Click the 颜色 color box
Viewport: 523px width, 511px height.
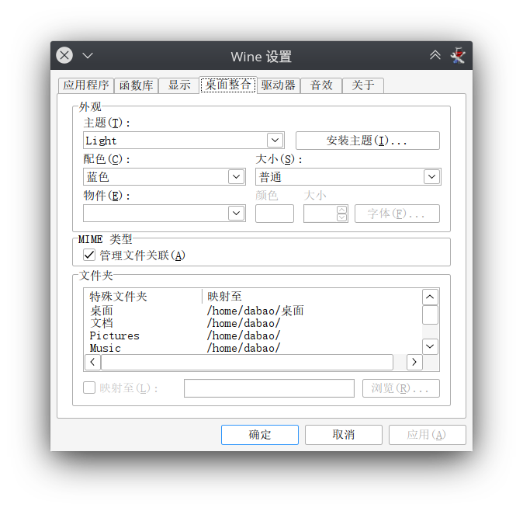point(275,214)
